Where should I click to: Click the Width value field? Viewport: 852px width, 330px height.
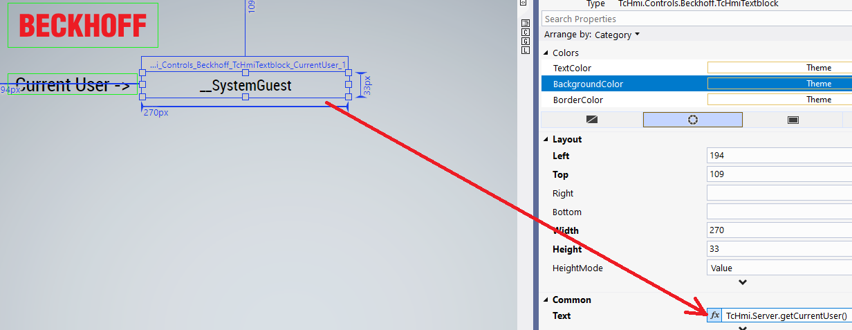tap(779, 230)
